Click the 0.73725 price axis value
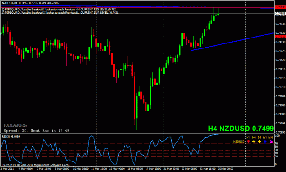 point(281,51)
